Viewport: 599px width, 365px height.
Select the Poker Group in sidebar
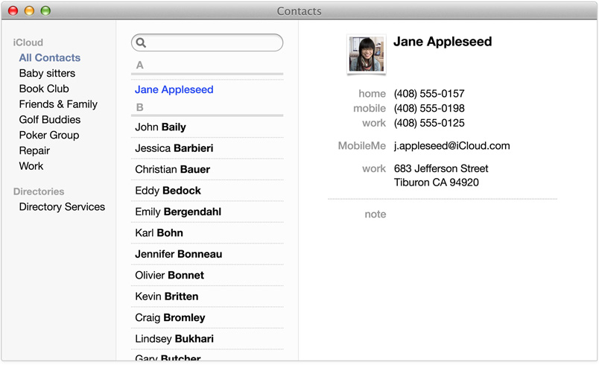click(49, 135)
